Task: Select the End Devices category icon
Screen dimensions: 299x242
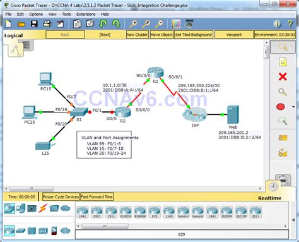Action: click(x=21, y=209)
